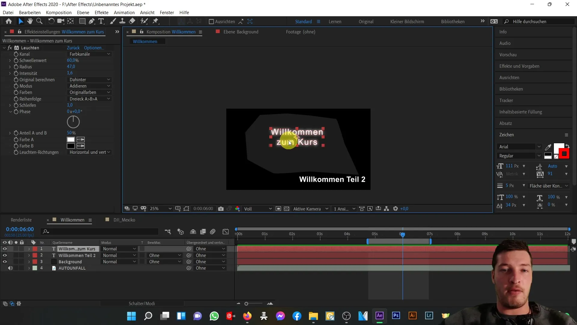Screen dimensions: 577x325
Task: Open Photoshop from the taskbar
Action: (x=396, y=316)
